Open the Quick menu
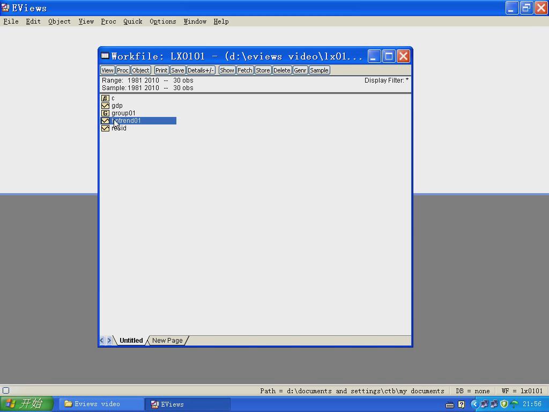 133,21
